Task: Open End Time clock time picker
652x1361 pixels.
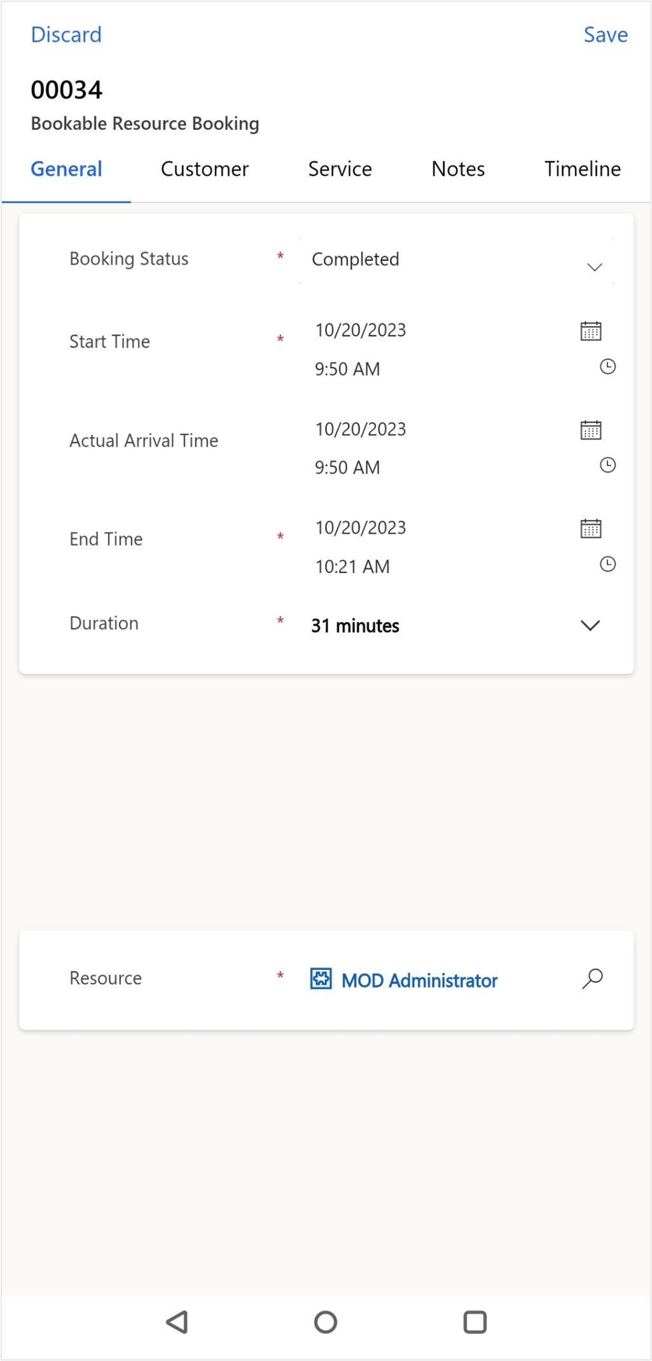Action: (x=607, y=564)
